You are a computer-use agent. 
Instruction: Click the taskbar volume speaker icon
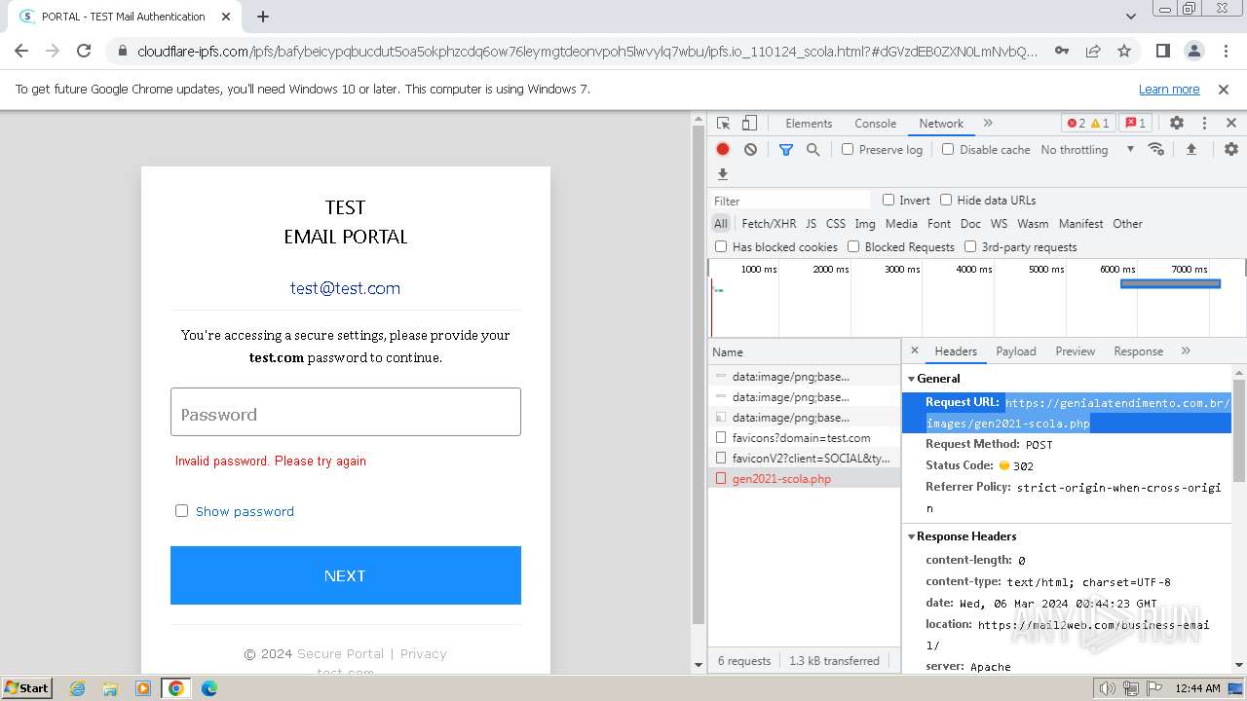[1106, 687]
